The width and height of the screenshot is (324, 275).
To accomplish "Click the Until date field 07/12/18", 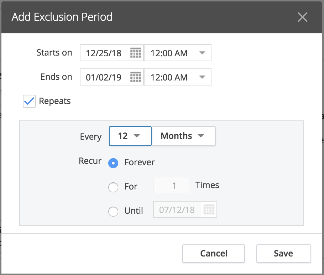I will coord(177,210).
